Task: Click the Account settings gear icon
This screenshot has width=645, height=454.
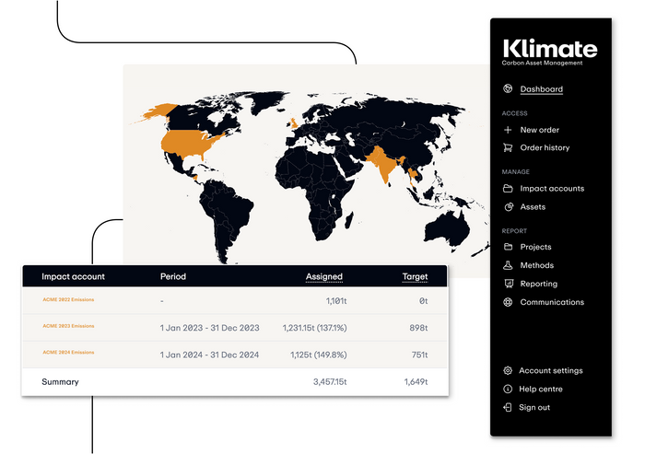Action: click(x=508, y=370)
